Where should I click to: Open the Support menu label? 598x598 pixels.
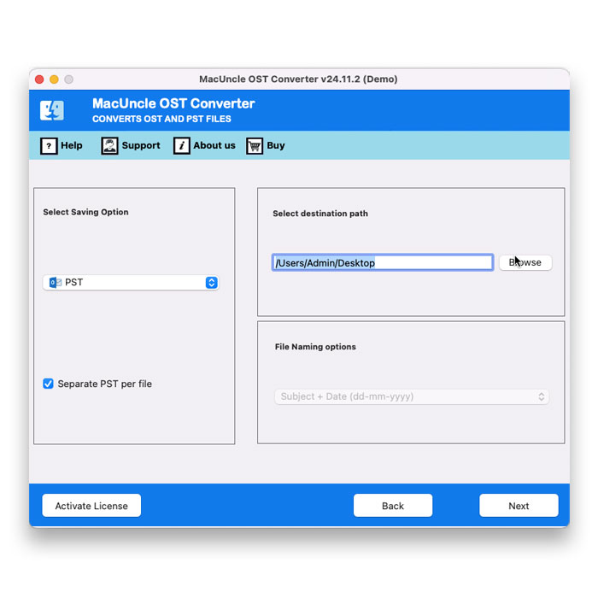(141, 145)
